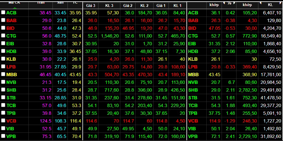Image resolution: width=283 pixels, height=141 pixels.
Task: Select the VCB row checkbox
Action: click(3, 121)
